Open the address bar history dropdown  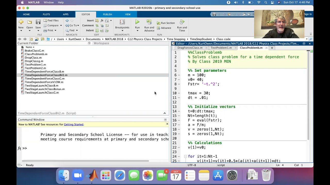click(x=307, y=39)
